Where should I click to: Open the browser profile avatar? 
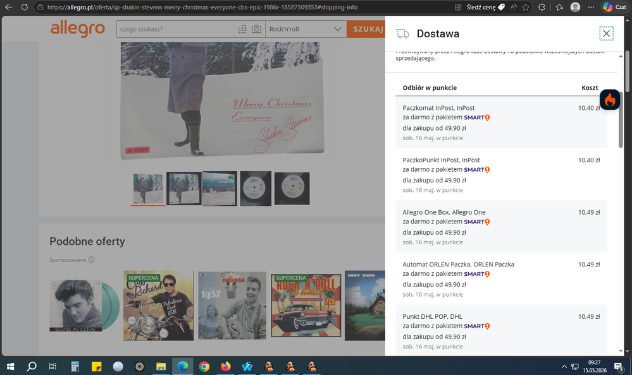pyautogui.click(x=575, y=7)
